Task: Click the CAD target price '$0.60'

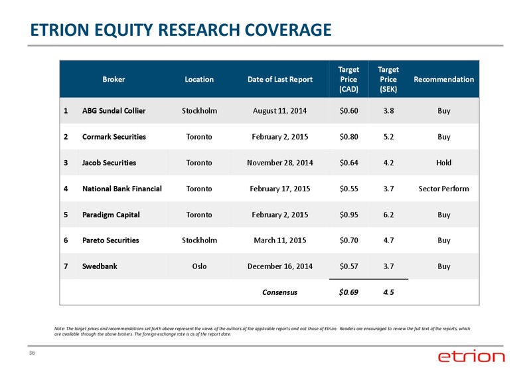Action: (349, 111)
